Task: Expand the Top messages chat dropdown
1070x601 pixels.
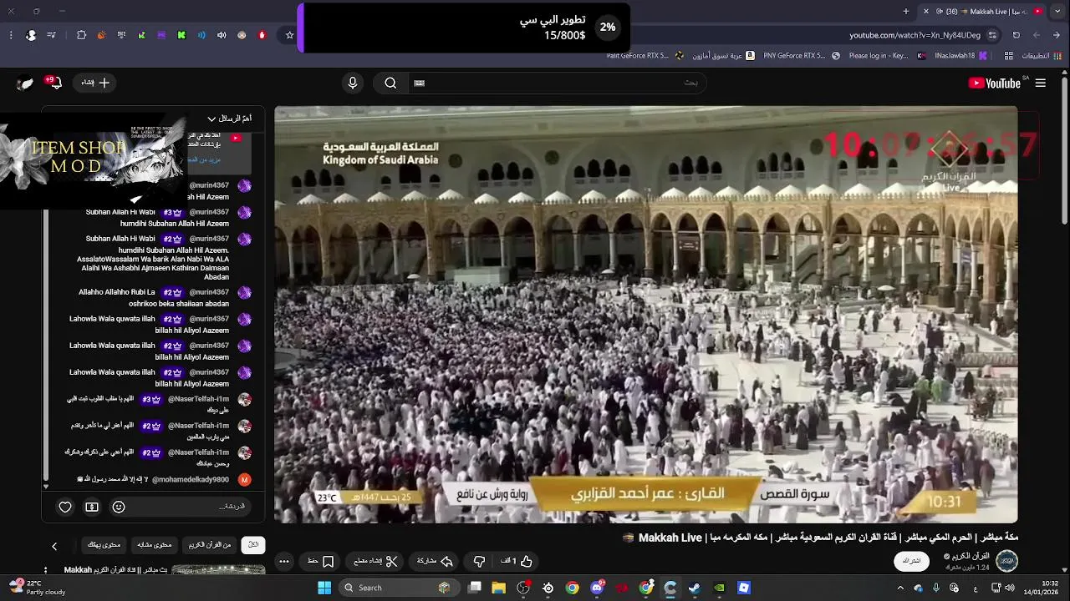Action: (229, 119)
